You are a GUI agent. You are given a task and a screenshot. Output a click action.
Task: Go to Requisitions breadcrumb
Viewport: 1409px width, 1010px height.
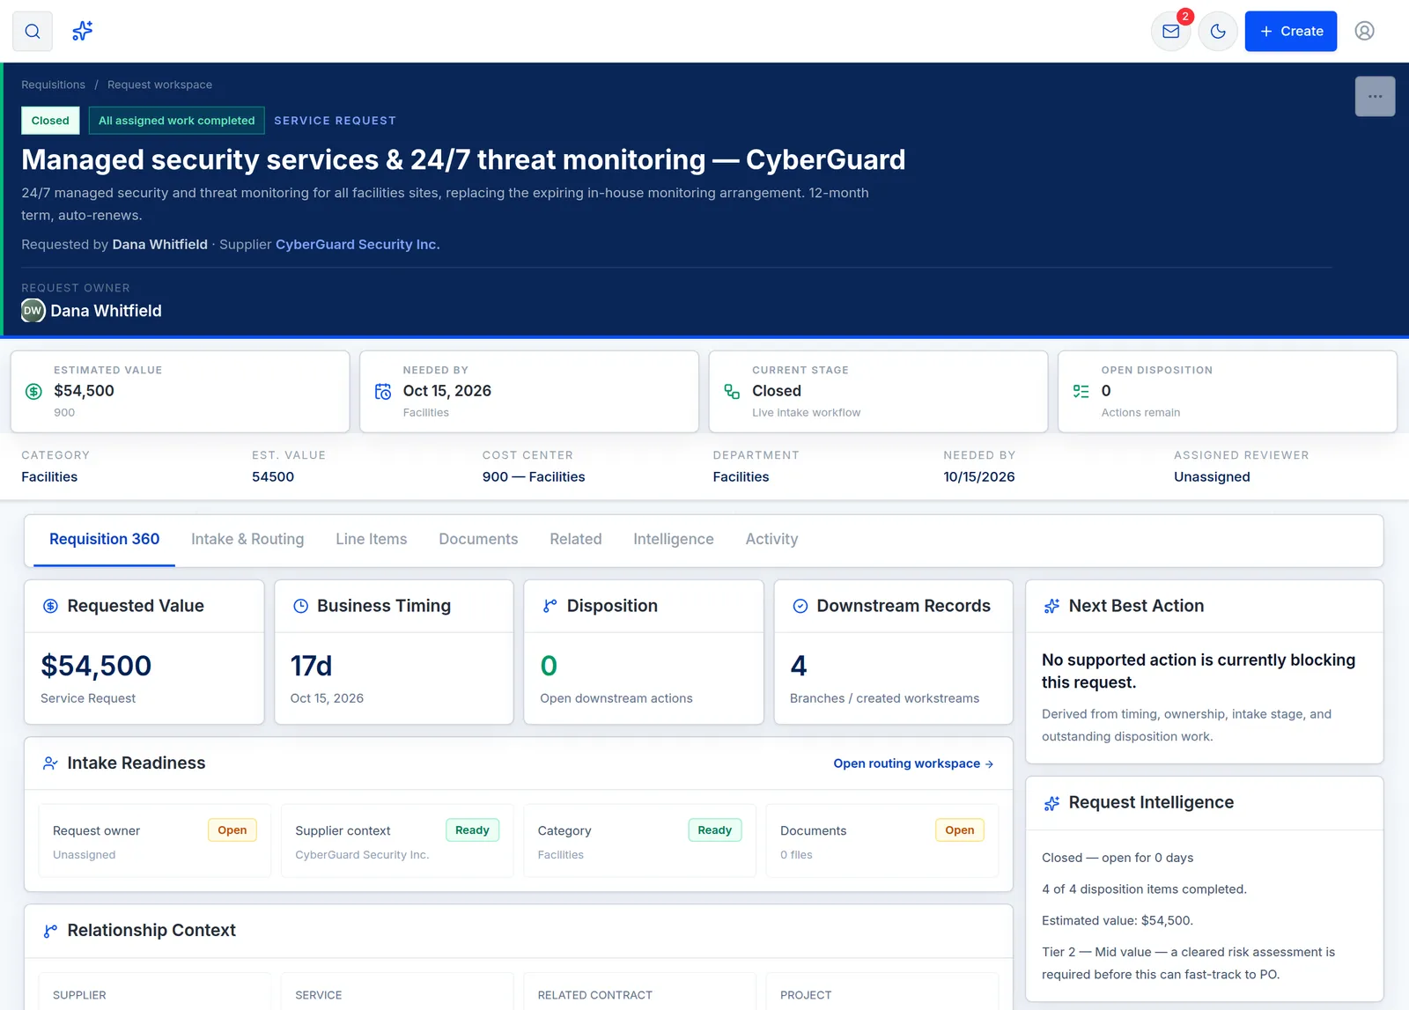[54, 85]
